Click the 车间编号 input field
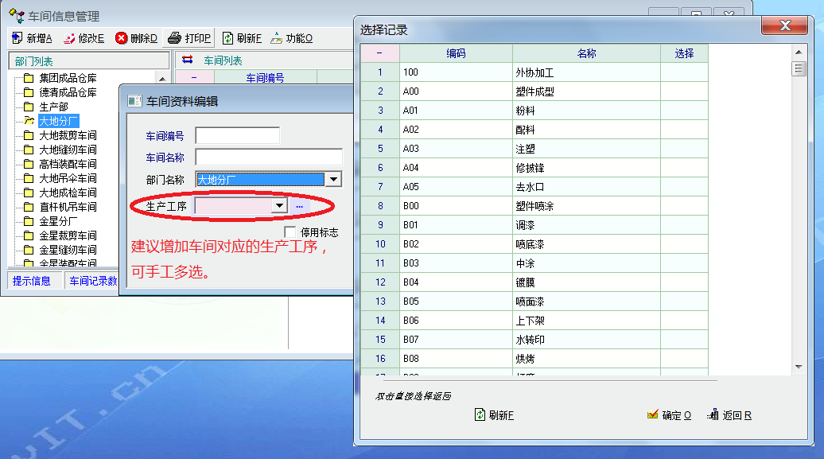Viewport: 824px width, 459px height. (237, 136)
